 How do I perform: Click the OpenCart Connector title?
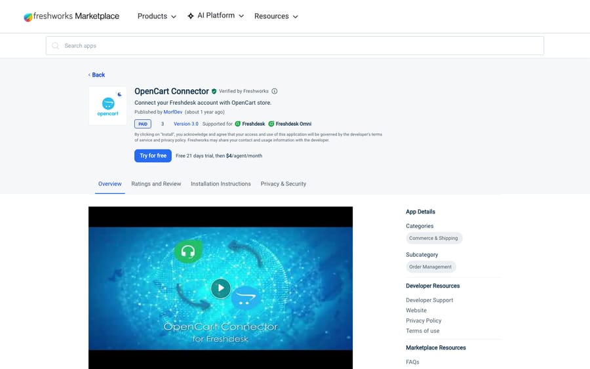point(172,91)
